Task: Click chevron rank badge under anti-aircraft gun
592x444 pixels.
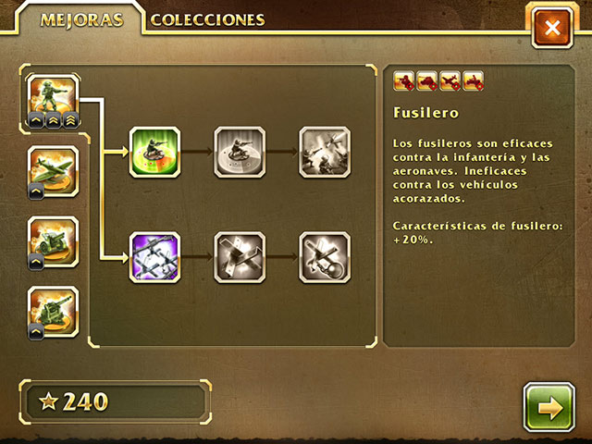Action: 36,331
